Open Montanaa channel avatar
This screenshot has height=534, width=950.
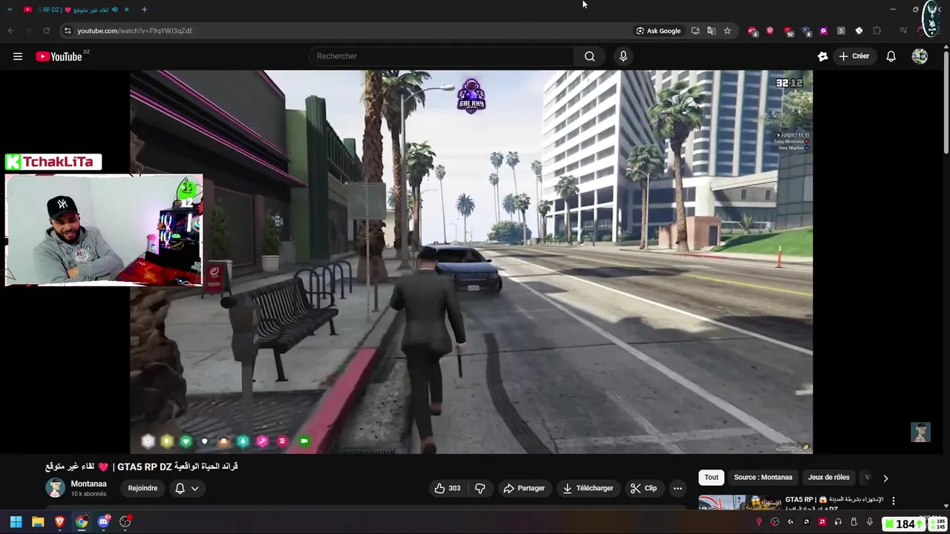point(55,488)
